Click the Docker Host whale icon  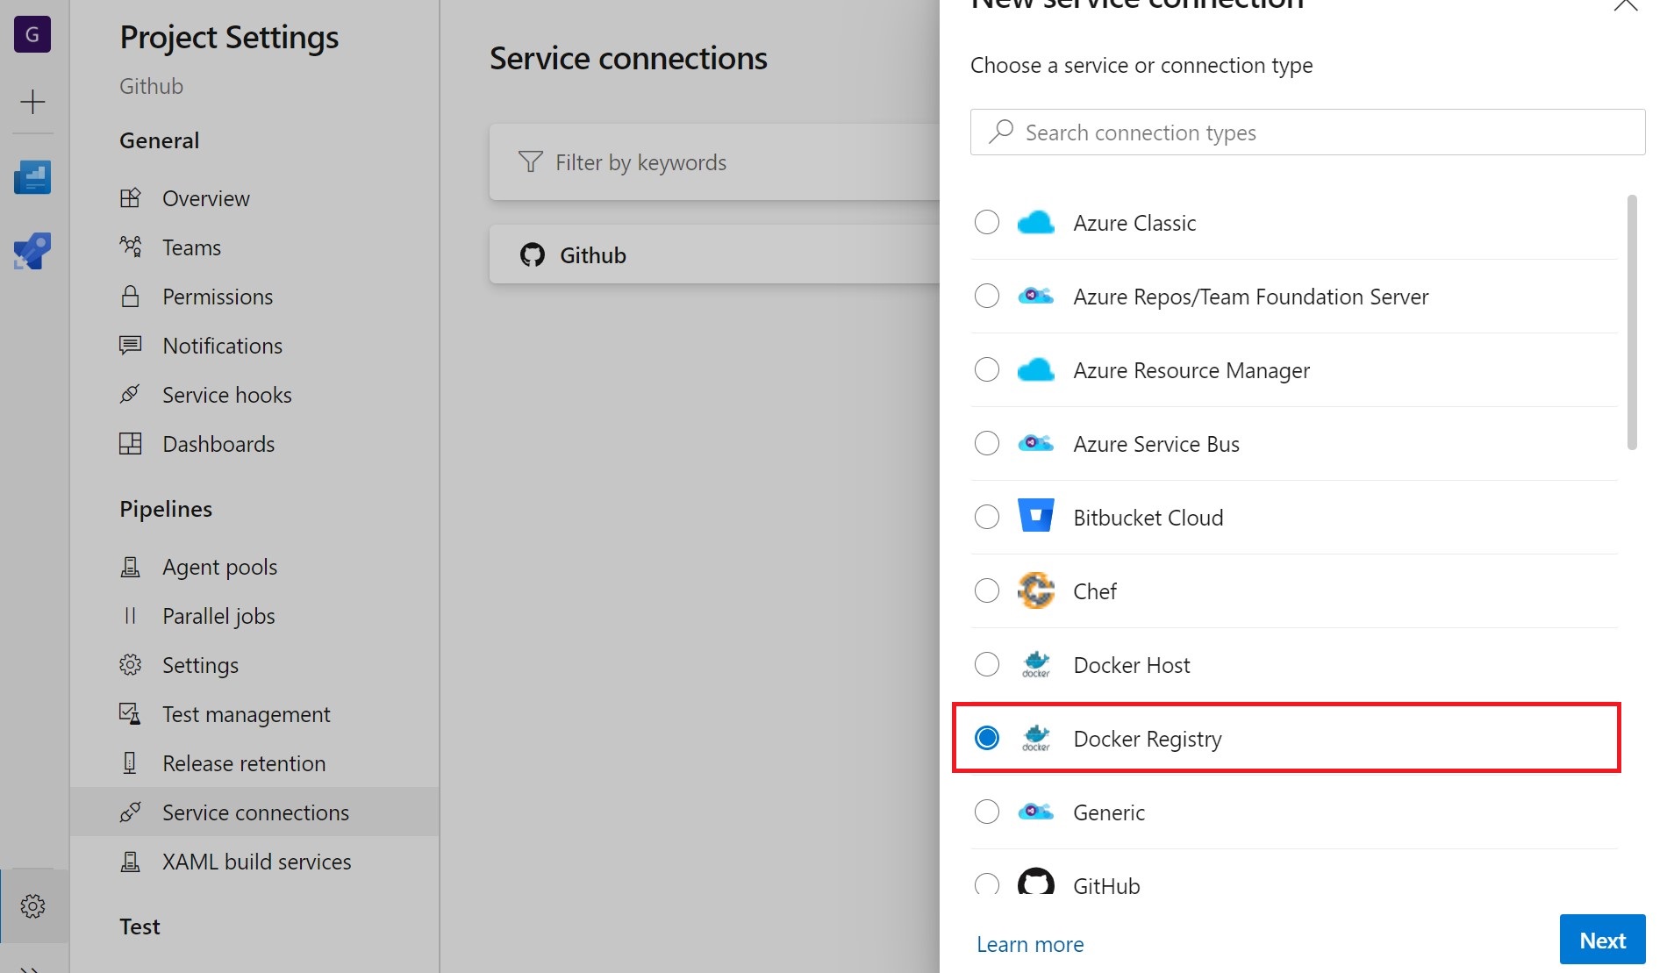click(1036, 664)
